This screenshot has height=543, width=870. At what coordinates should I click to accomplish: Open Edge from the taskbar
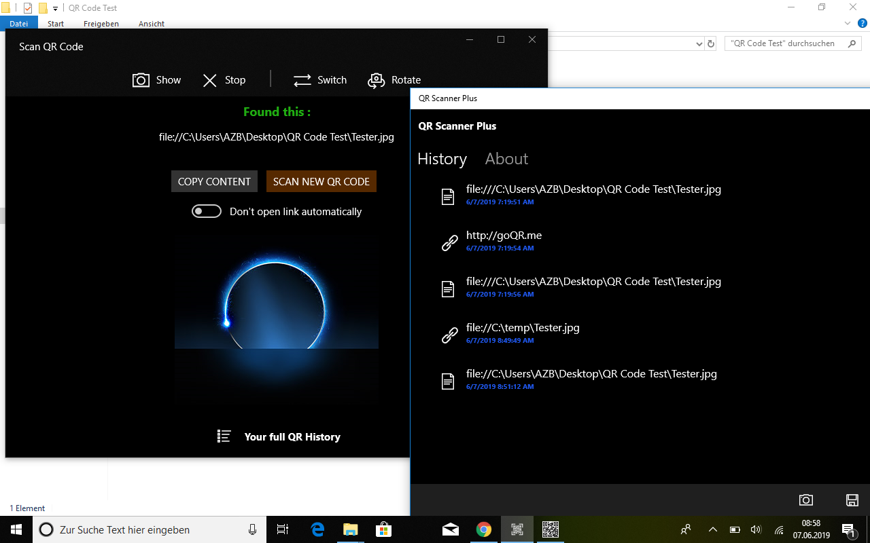(x=317, y=529)
